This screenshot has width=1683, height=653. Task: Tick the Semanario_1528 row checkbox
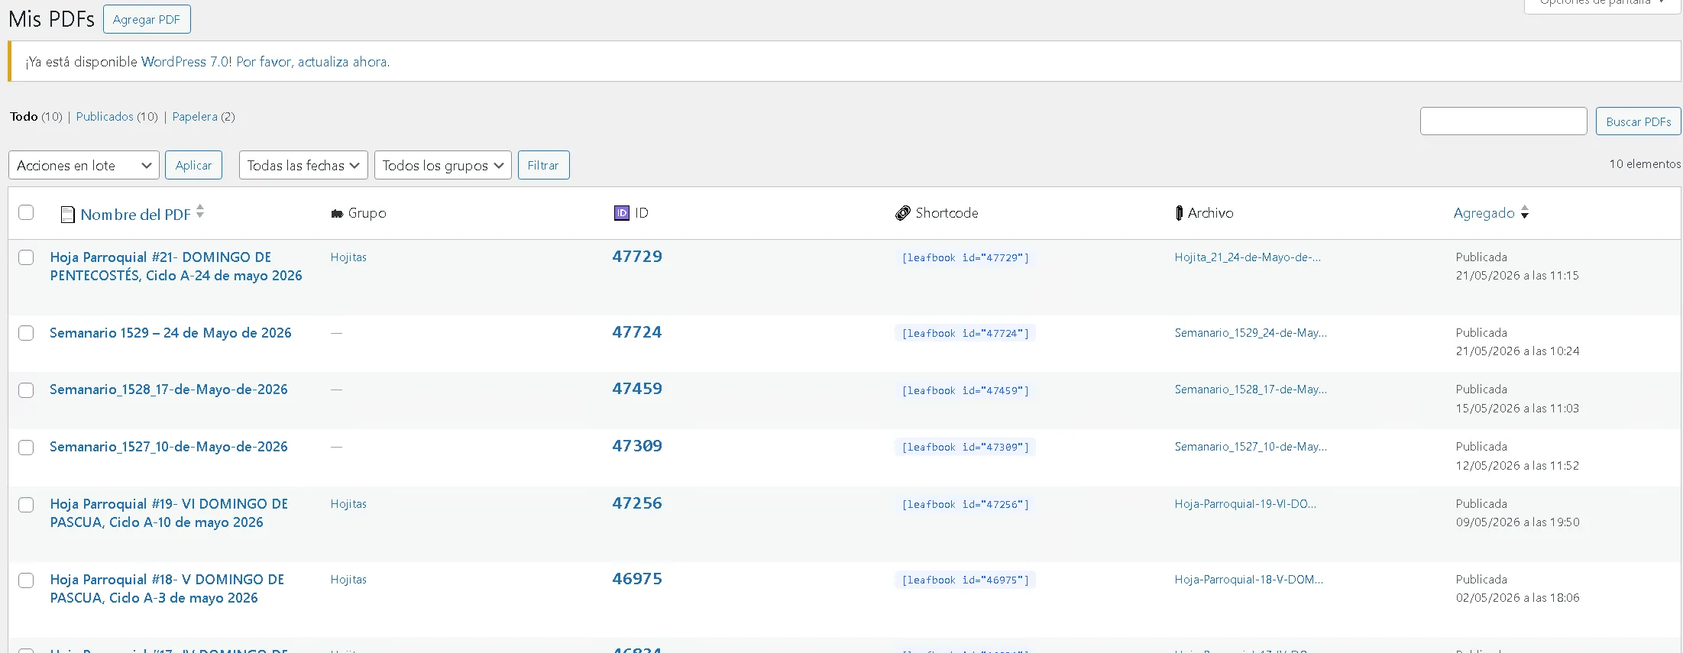pos(26,390)
